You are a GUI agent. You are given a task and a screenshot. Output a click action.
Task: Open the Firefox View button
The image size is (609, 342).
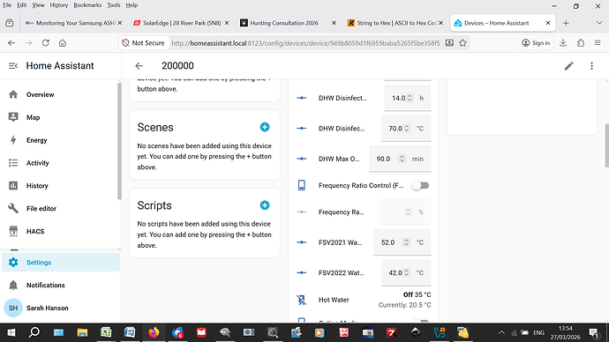pos(10,23)
